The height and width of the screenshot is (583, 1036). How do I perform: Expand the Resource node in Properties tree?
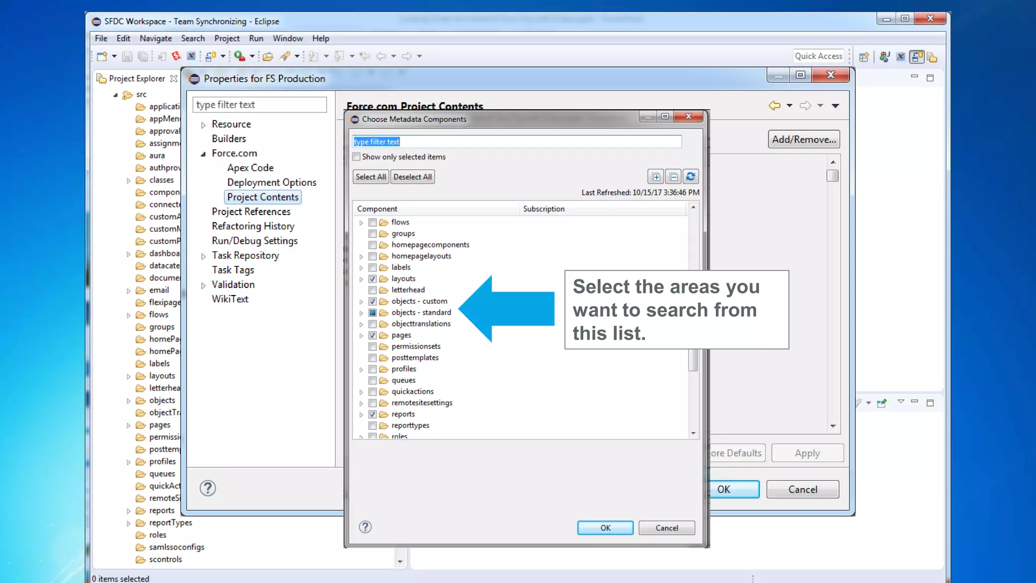click(203, 124)
